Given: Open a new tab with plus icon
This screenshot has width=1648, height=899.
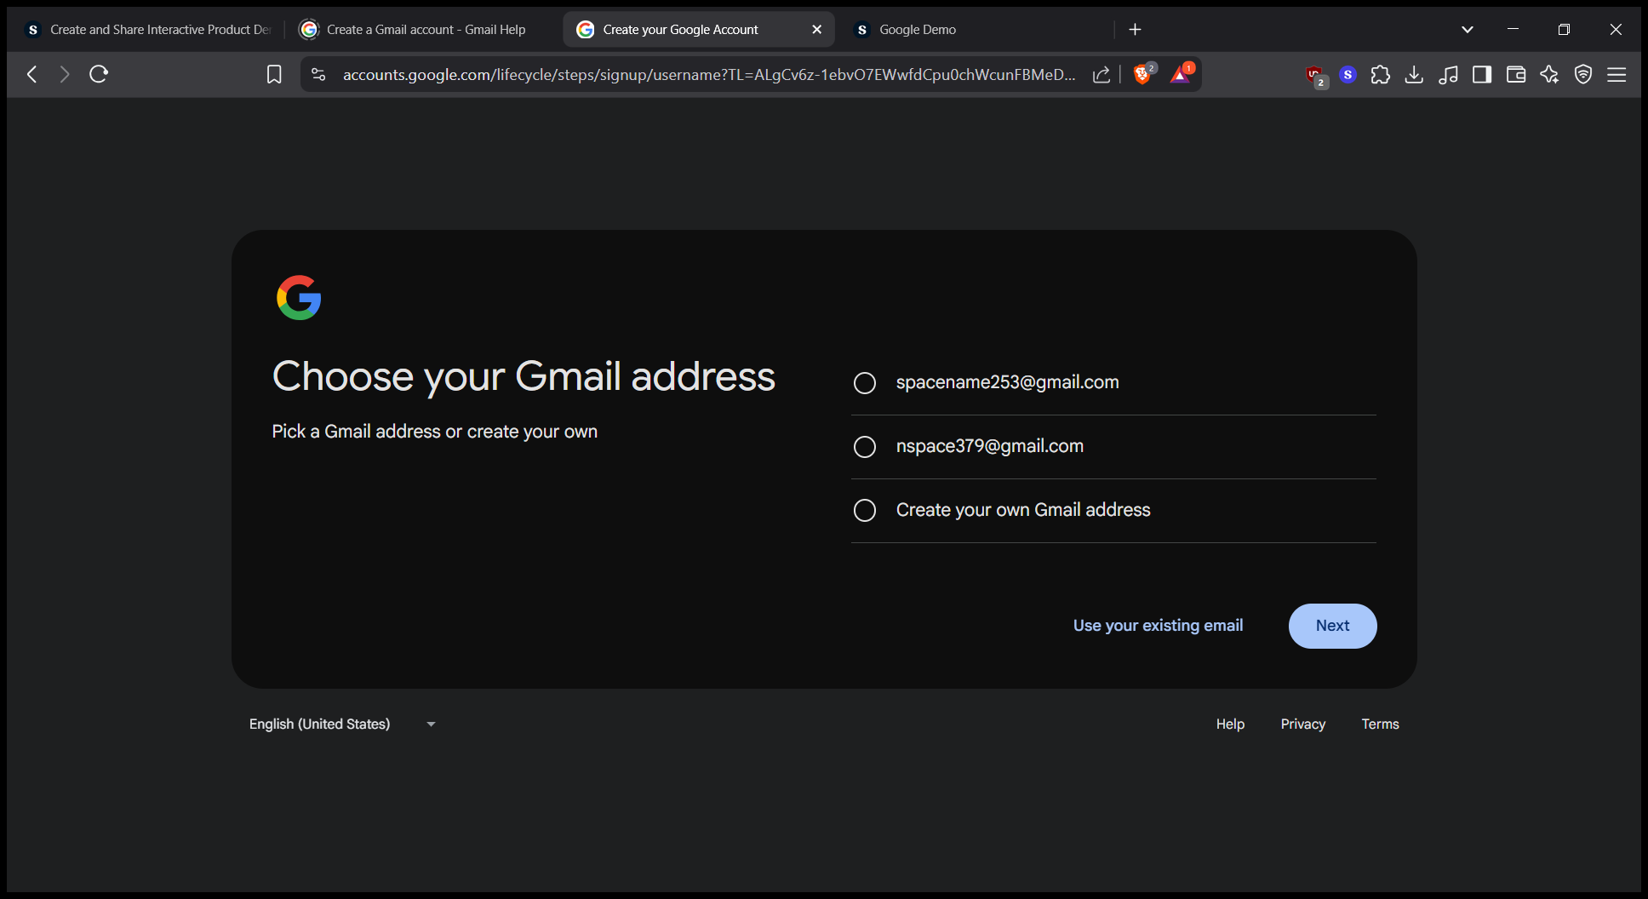Looking at the screenshot, I should (1135, 29).
